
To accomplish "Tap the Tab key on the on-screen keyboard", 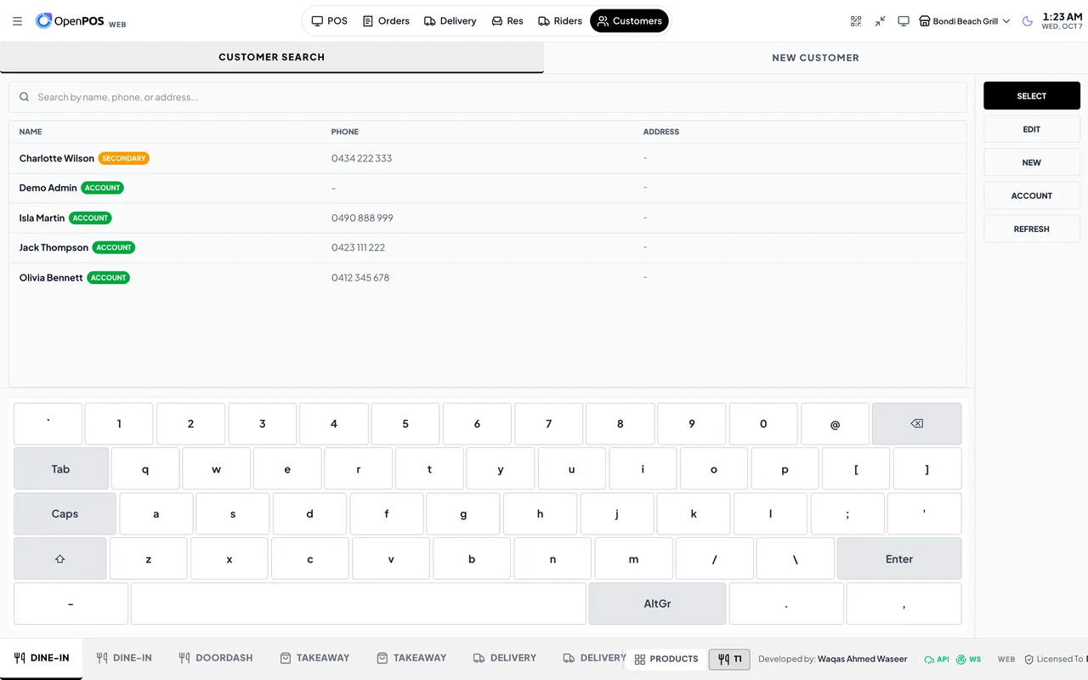I will pos(61,469).
